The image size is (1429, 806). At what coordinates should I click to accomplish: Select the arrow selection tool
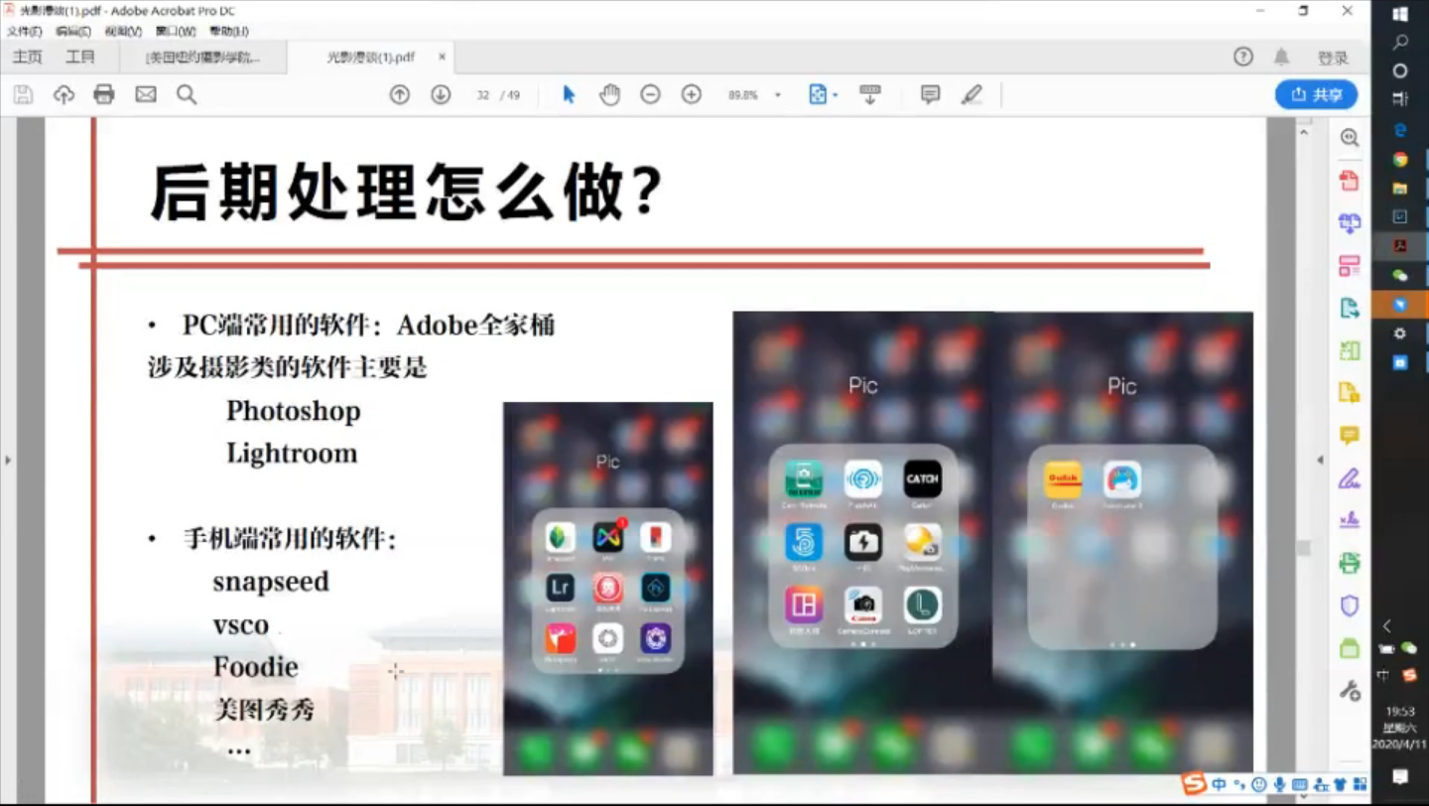pos(569,94)
